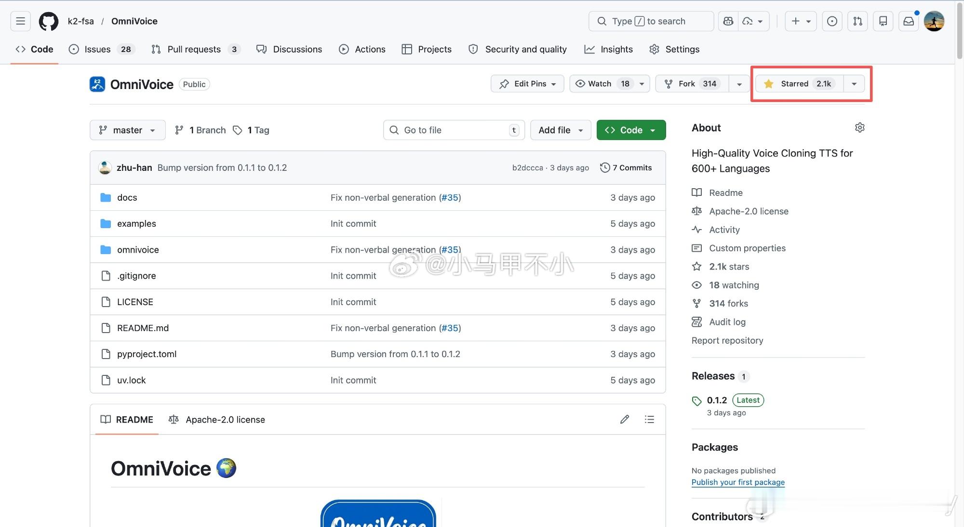This screenshot has width=964, height=527.
Task: Open the Add file dropdown
Action: click(x=560, y=130)
